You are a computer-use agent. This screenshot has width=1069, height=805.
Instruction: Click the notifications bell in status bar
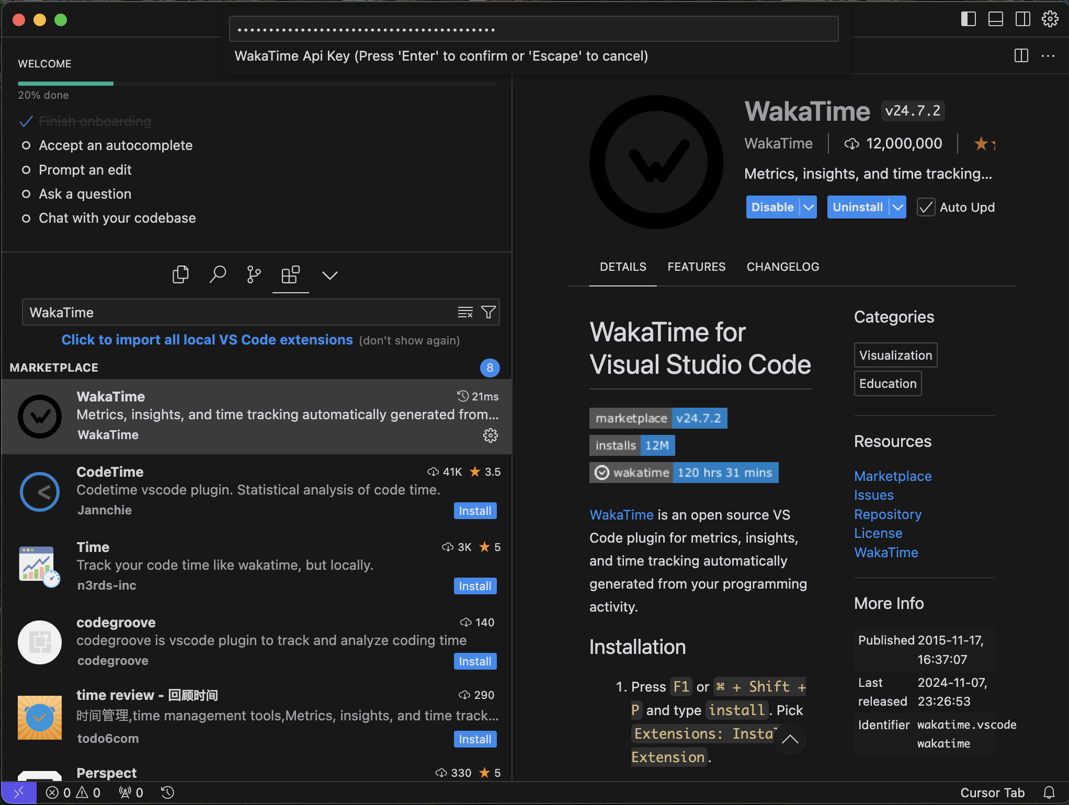click(1049, 792)
